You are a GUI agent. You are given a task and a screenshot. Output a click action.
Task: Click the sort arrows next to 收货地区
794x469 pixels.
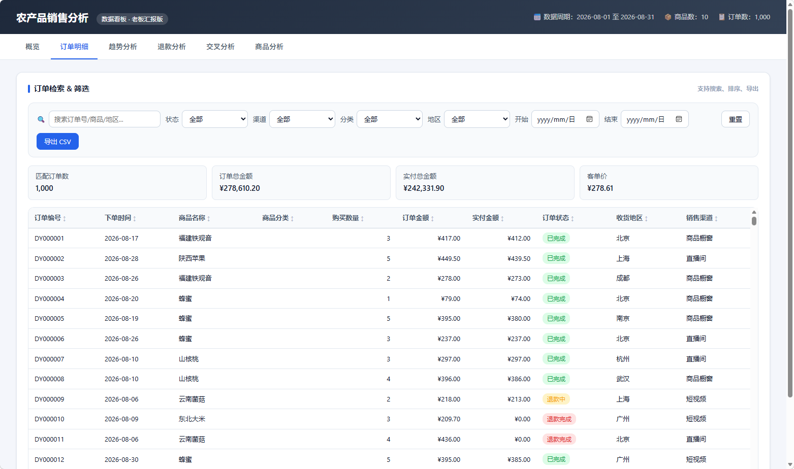click(646, 218)
